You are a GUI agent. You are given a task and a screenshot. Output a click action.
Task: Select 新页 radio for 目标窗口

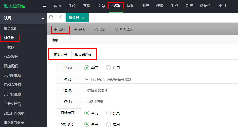click(109, 113)
